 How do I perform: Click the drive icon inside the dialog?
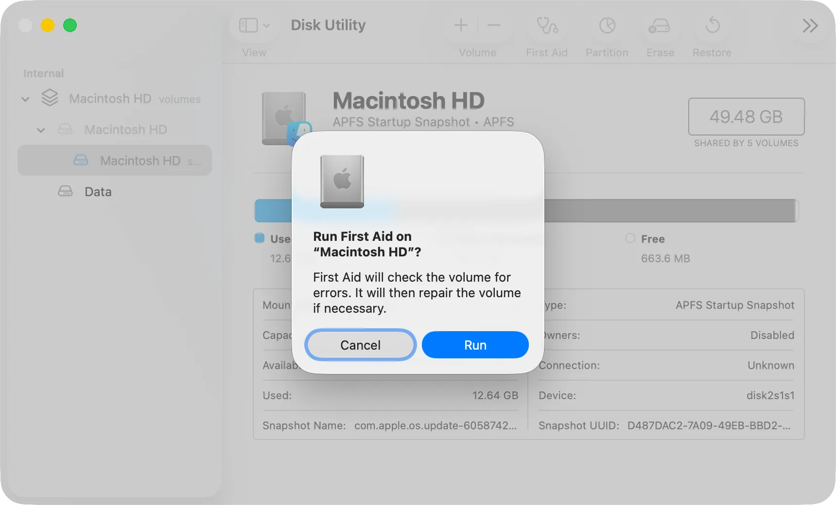[x=342, y=182]
